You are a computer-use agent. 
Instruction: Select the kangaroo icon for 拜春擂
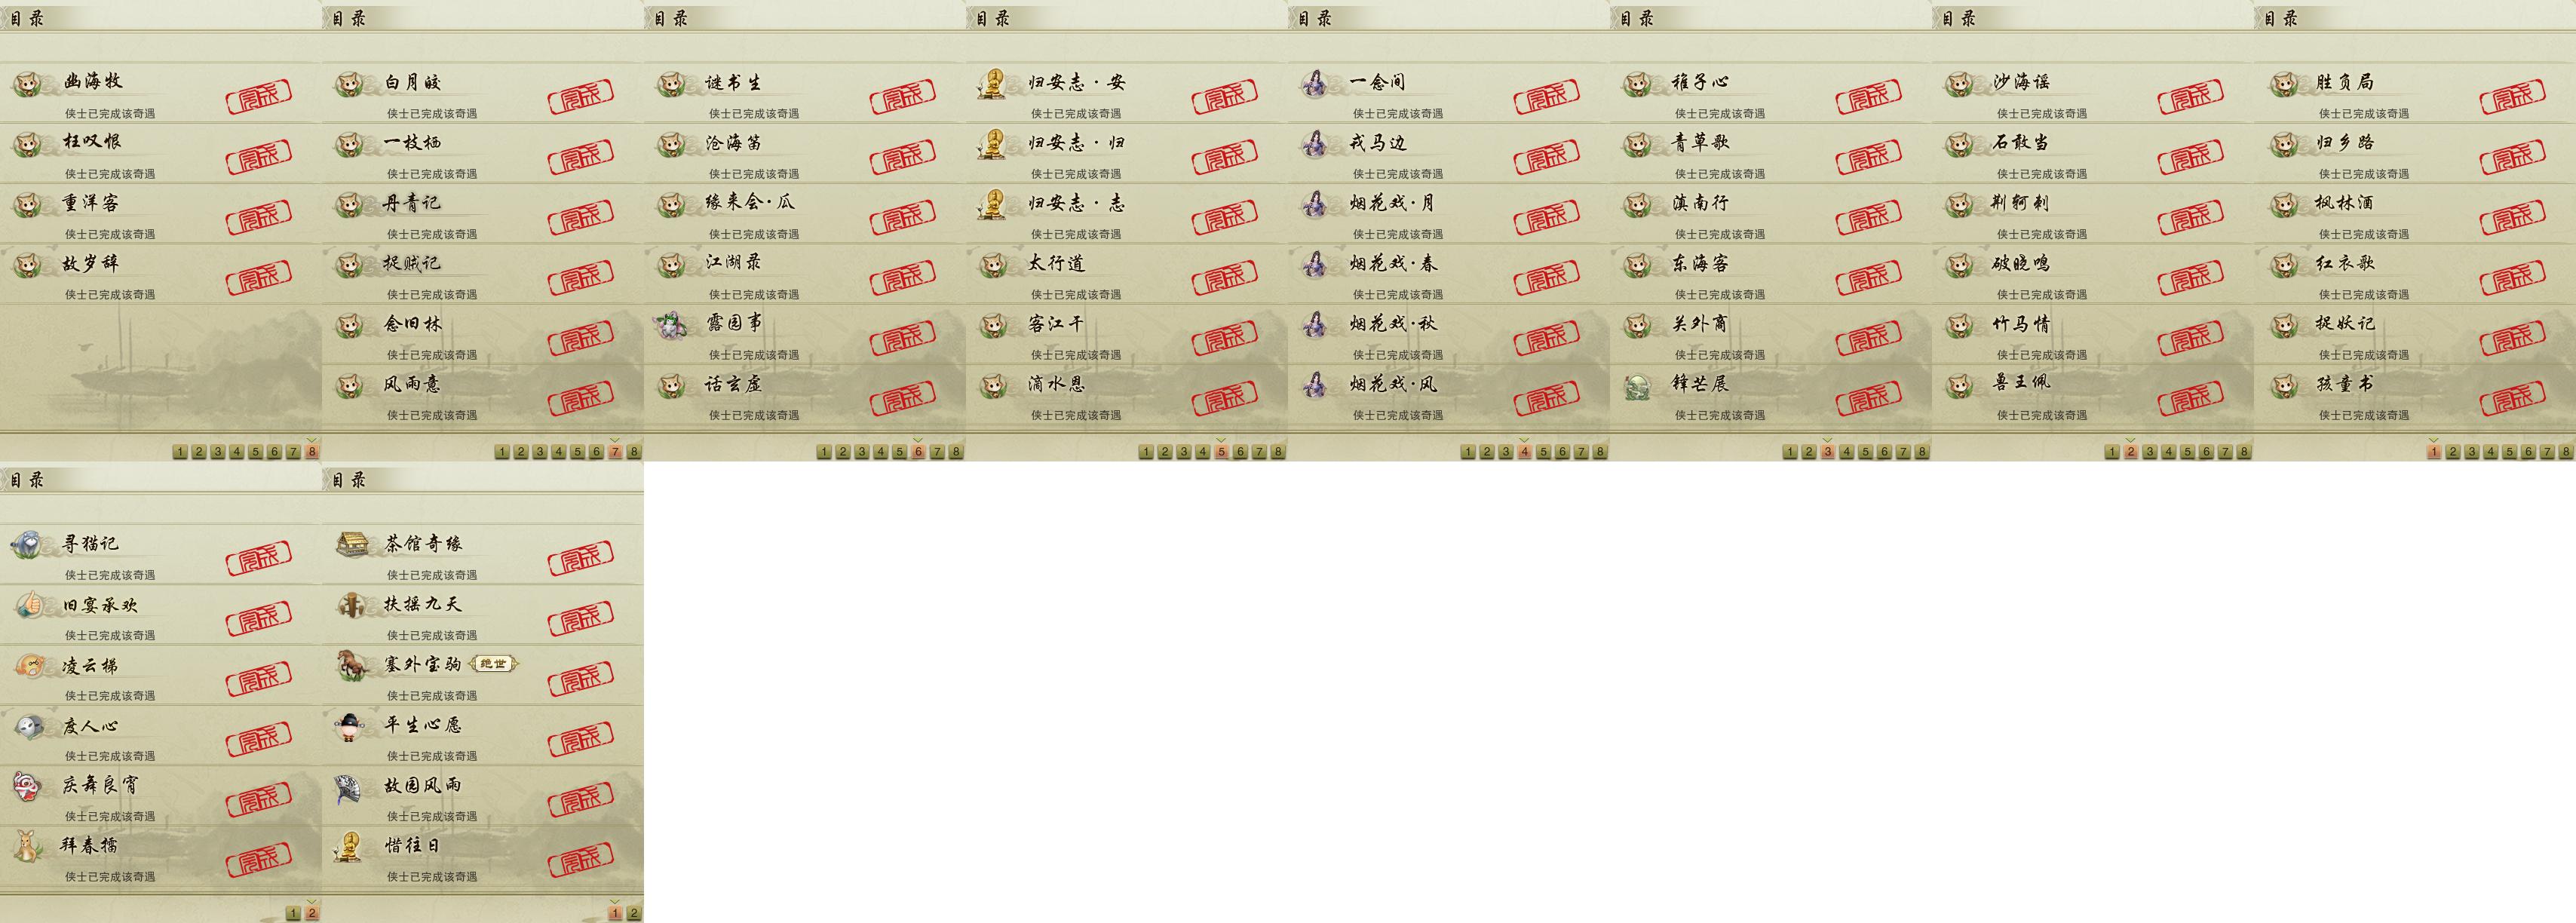click(x=26, y=847)
